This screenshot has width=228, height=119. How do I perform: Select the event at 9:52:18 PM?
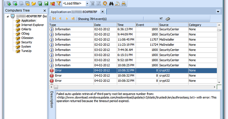click(133, 60)
